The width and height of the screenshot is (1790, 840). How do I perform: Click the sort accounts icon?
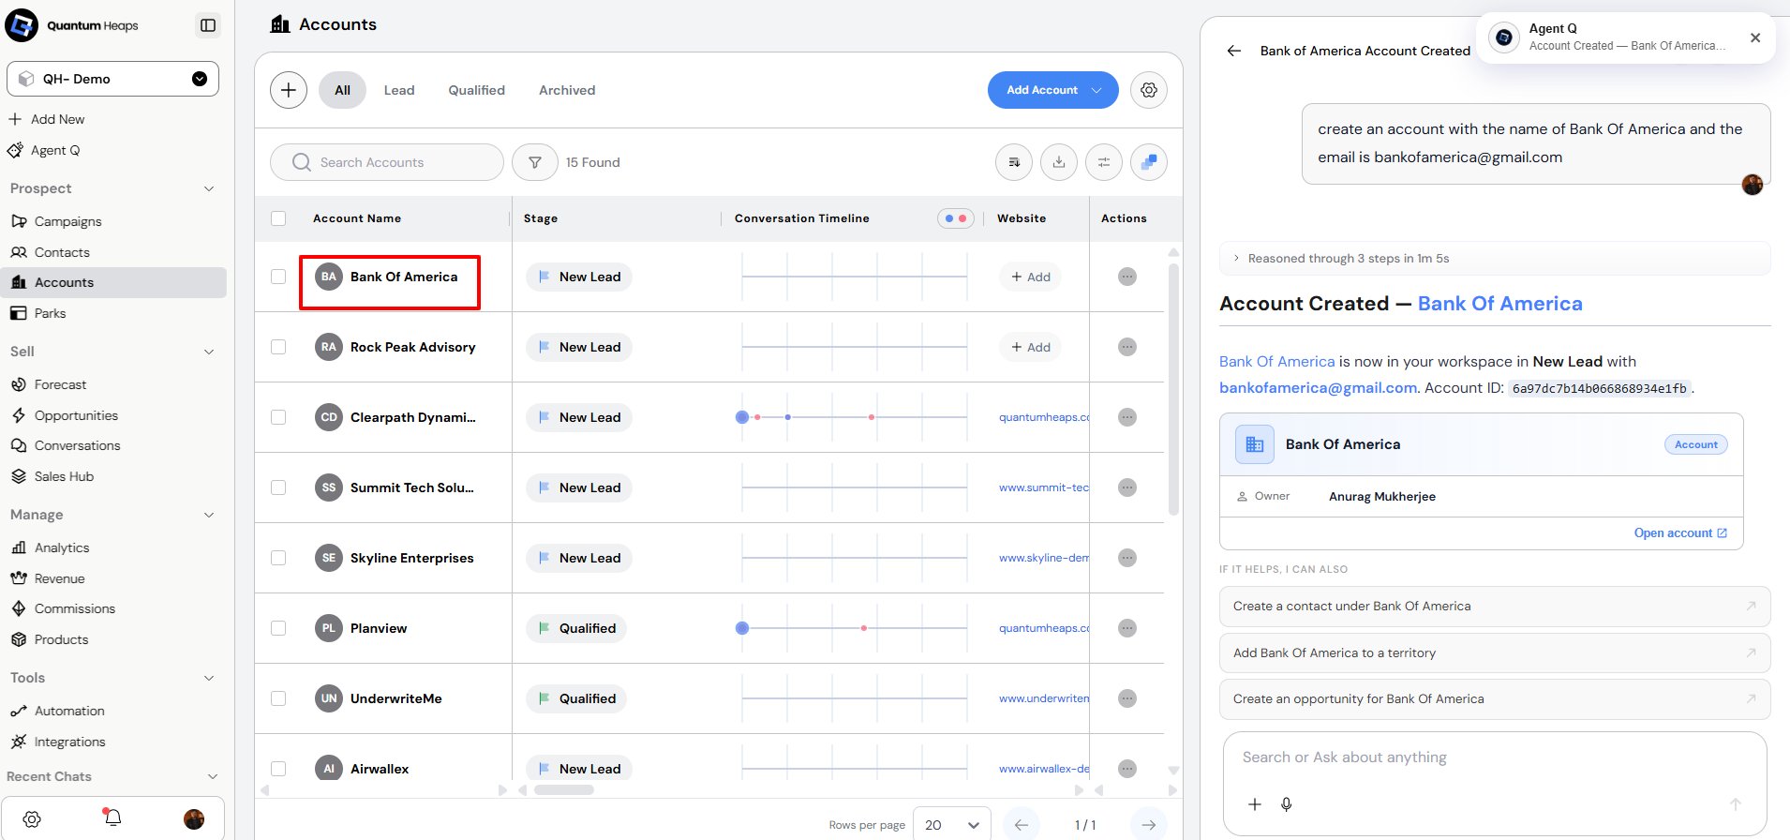click(x=1014, y=162)
